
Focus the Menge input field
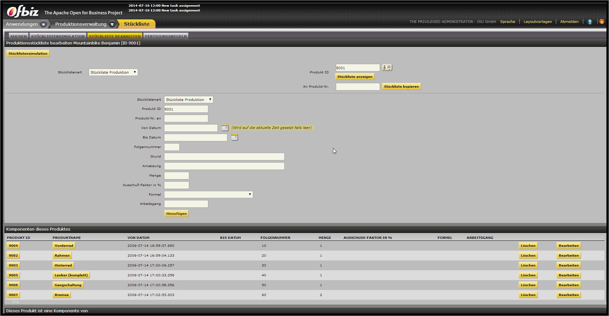176,176
